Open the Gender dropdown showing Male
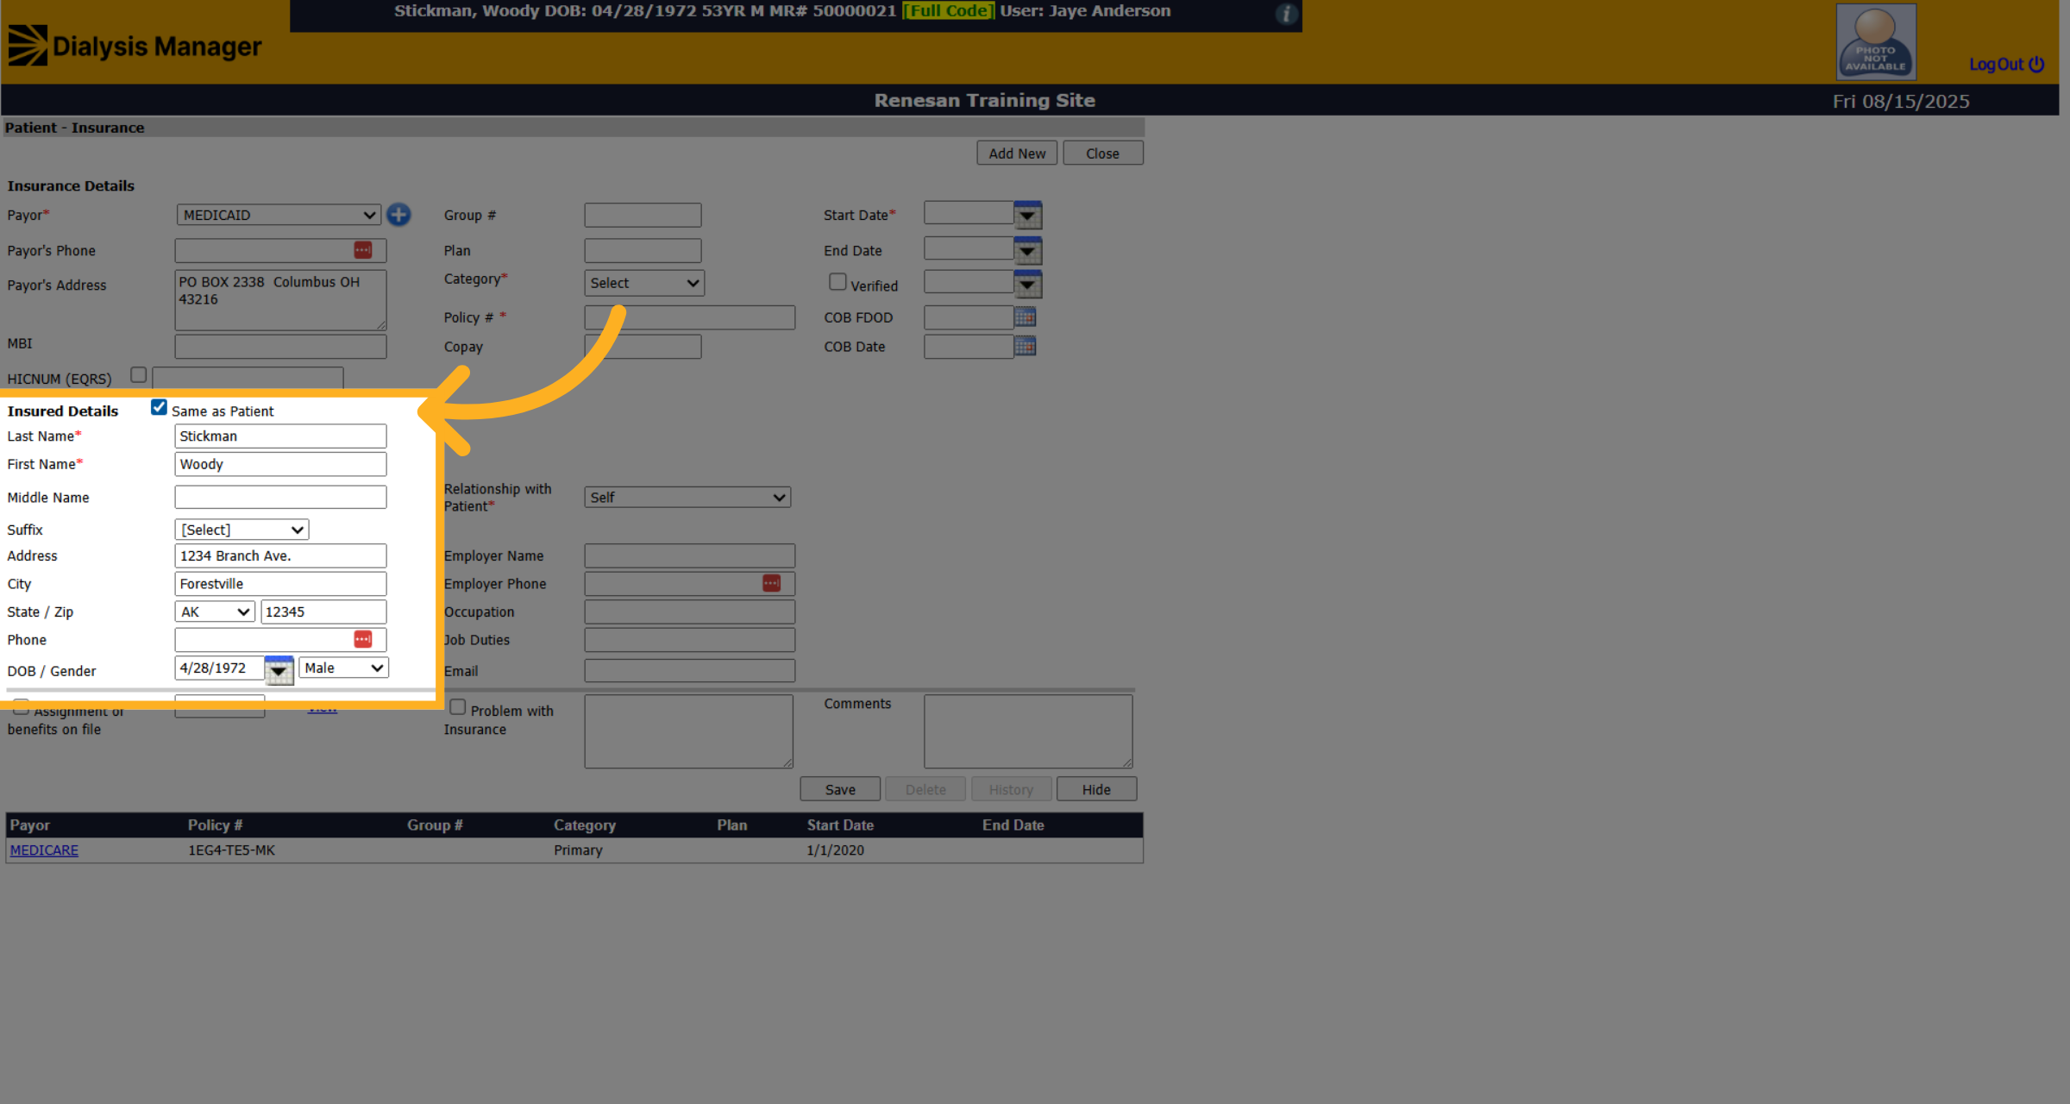The image size is (2070, 1104). click(343, 668)
